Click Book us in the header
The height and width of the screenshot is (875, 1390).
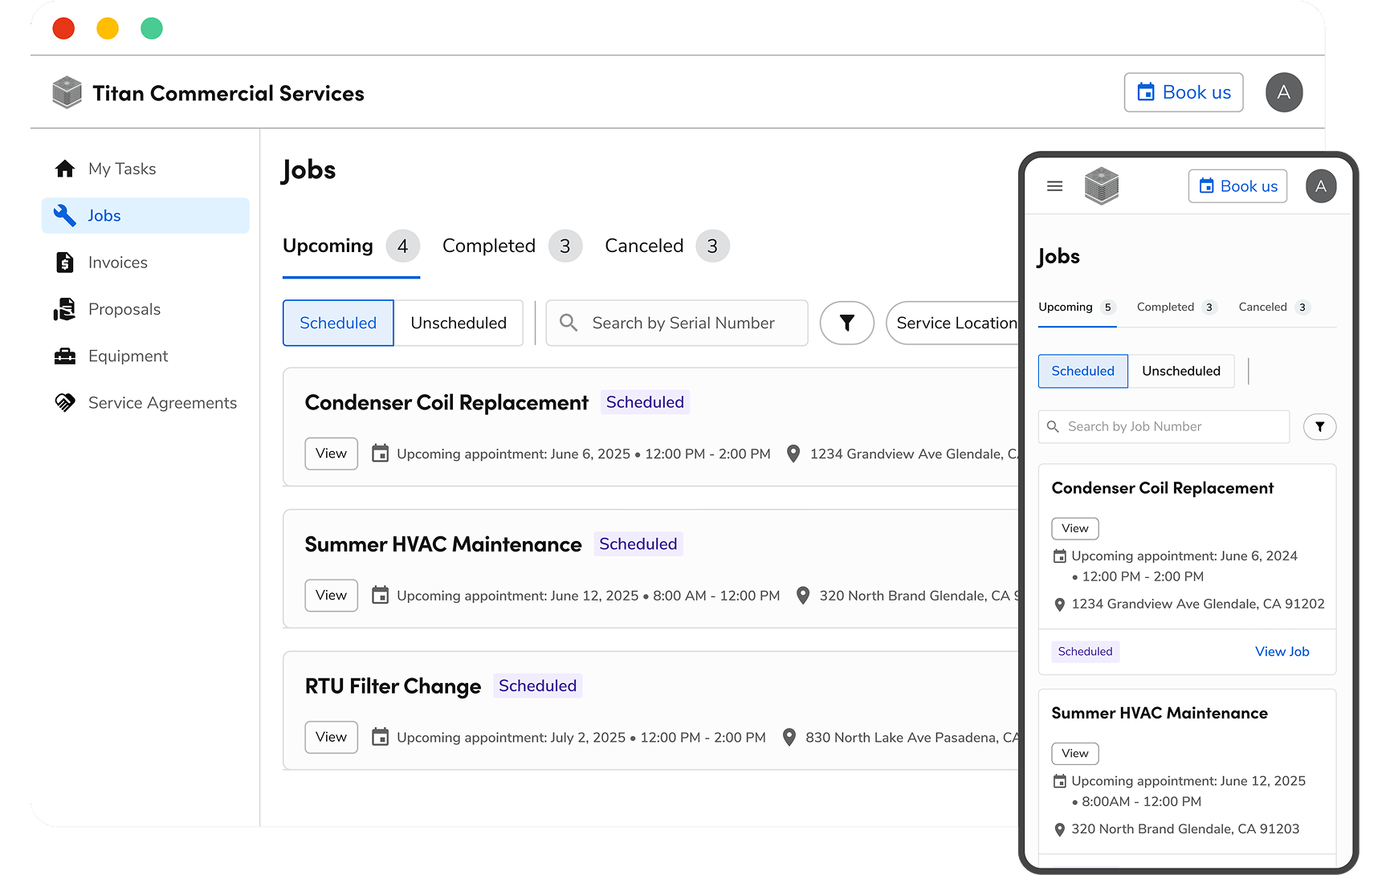(x=1183, y=92)
